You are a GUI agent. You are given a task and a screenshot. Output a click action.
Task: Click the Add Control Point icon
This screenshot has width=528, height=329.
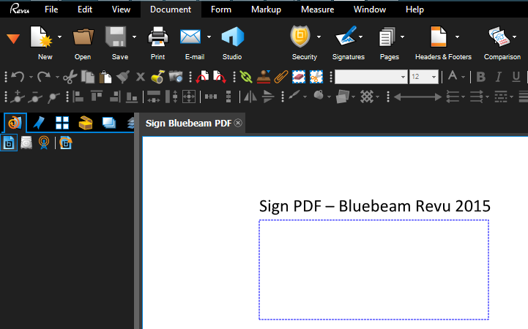point(17,97)
